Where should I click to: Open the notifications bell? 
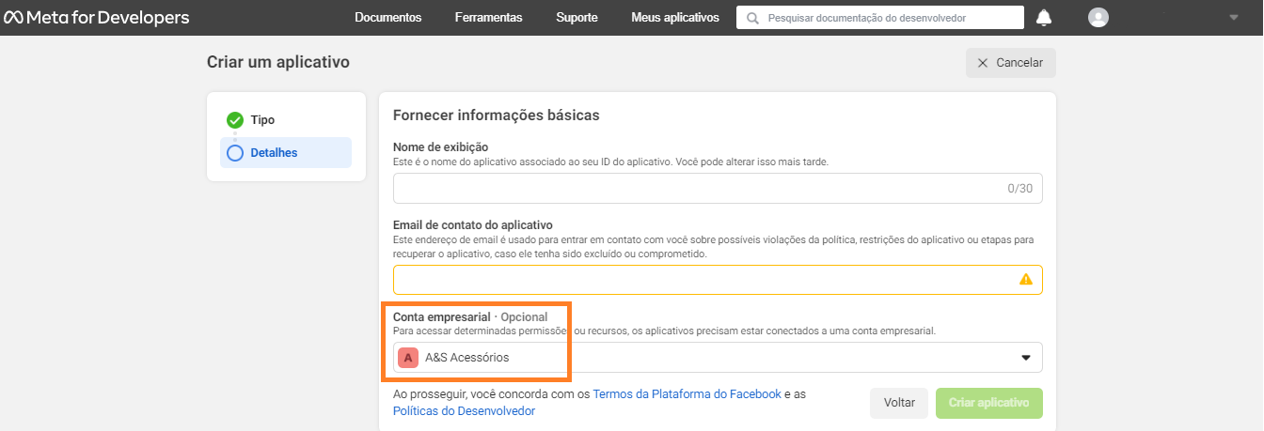click(x=1044, y=18)
